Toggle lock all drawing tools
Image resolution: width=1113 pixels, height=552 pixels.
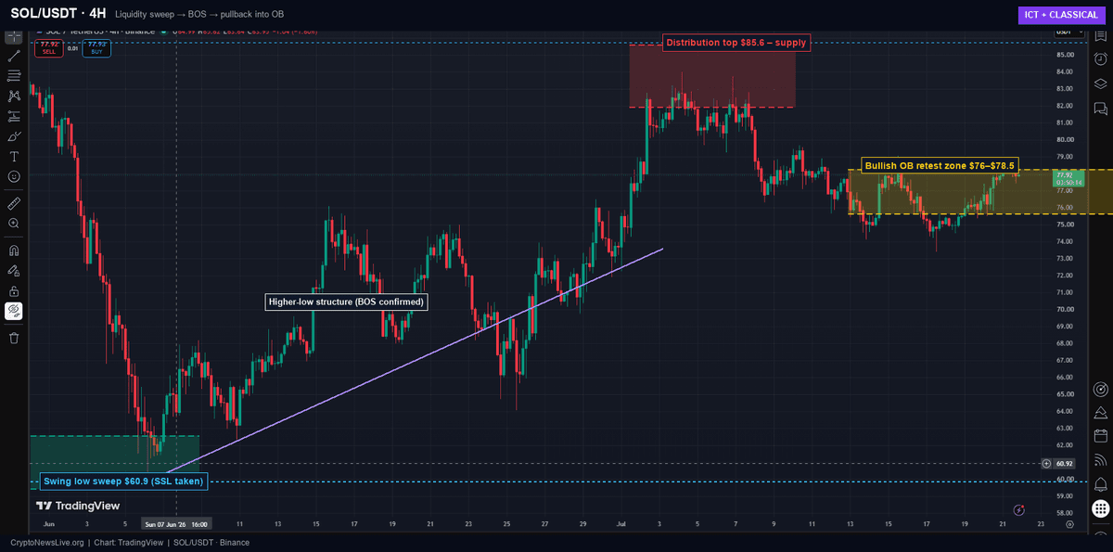click(14, 290)
